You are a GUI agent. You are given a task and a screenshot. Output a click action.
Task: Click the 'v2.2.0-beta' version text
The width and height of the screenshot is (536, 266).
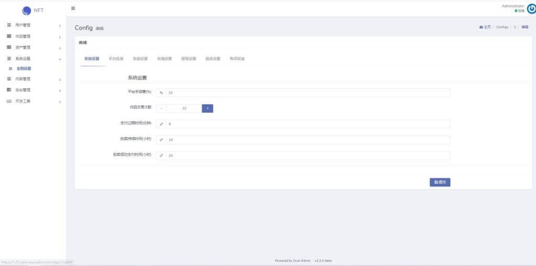(x=323, y=261)
